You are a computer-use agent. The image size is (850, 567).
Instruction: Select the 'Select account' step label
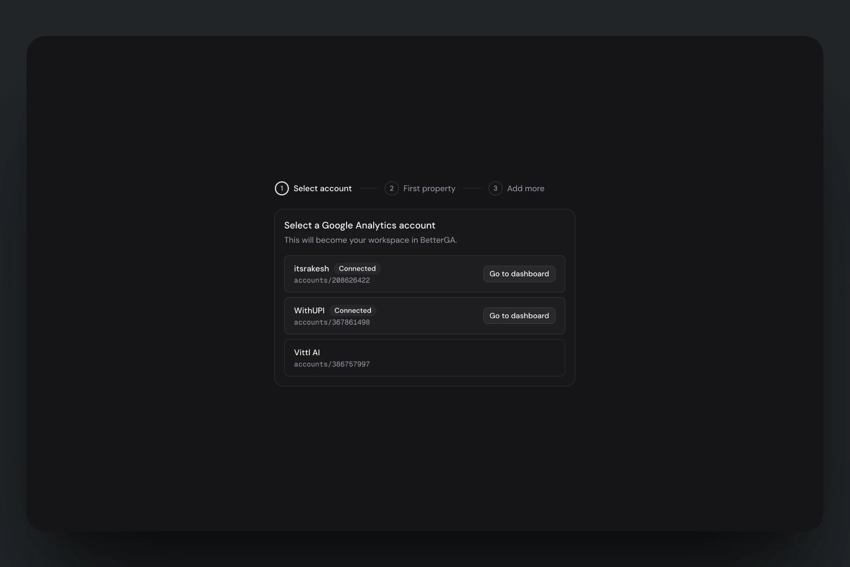click(x=322, y=188)
